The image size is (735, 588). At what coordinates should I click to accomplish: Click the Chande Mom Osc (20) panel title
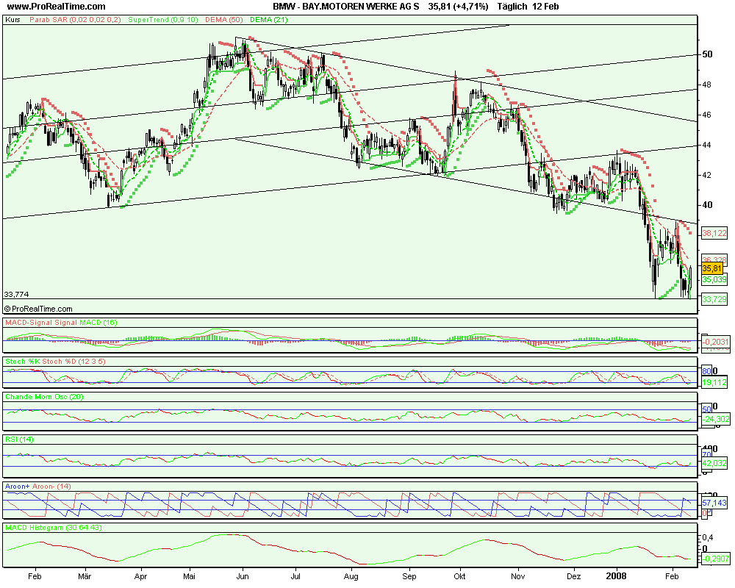click(x=44, y=397)
